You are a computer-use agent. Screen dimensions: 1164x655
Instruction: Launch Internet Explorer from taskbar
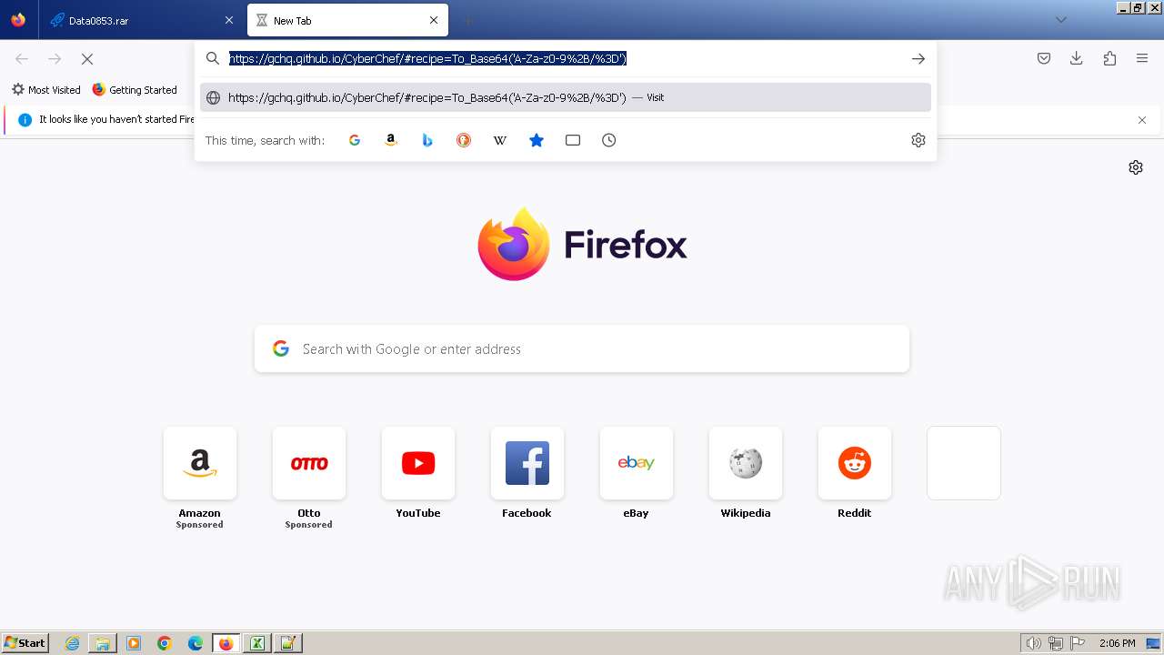(x=73, y=643)
